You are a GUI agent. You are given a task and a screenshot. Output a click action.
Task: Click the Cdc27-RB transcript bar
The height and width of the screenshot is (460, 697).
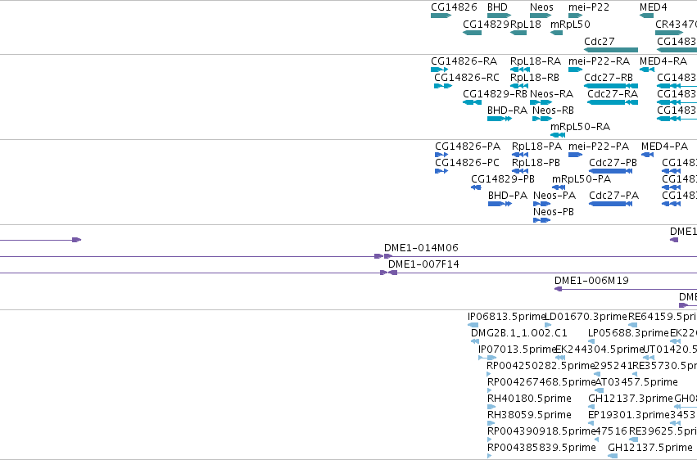click(x=611, y=86)
